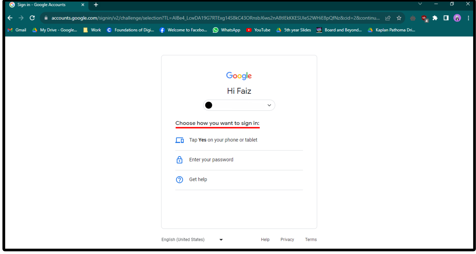
Task: Click the address bar URL
Action: point(215,18)
